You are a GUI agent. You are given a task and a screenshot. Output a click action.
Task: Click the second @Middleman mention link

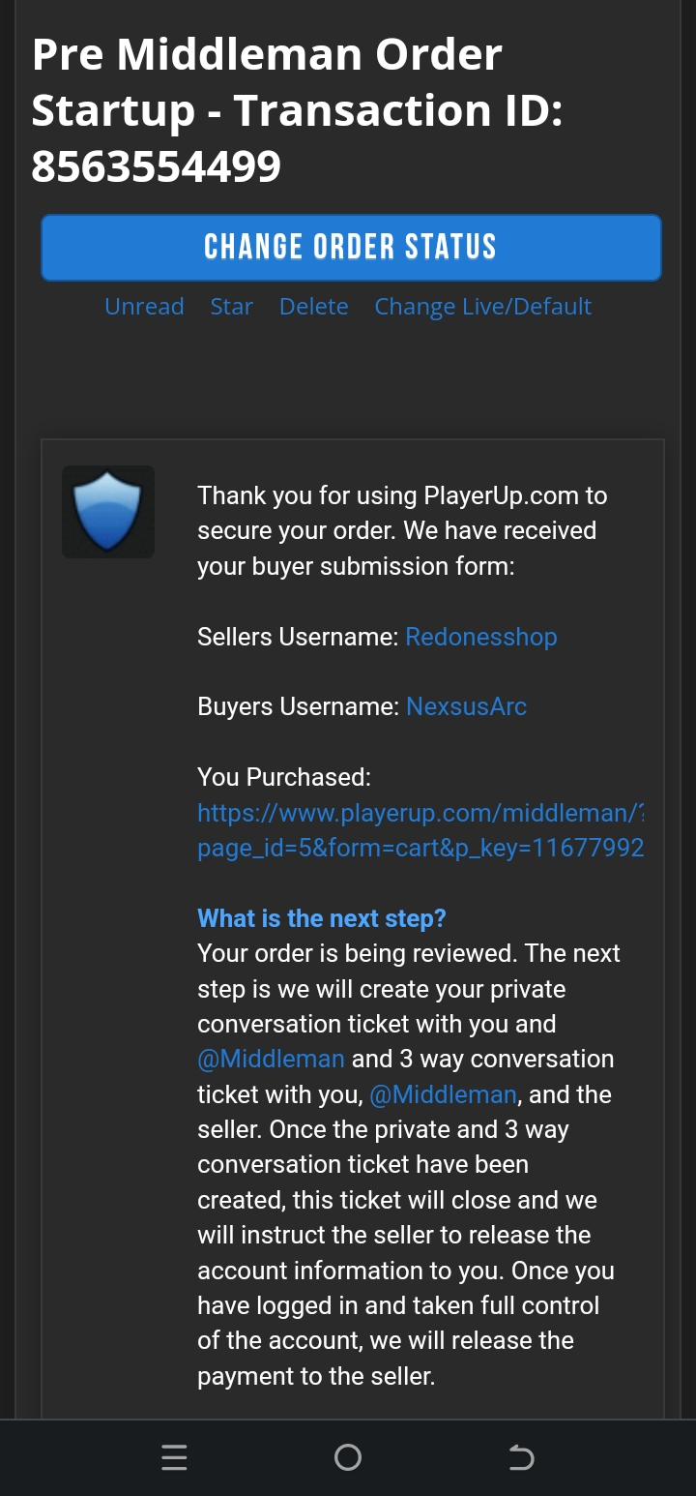tap(443, 1094)
